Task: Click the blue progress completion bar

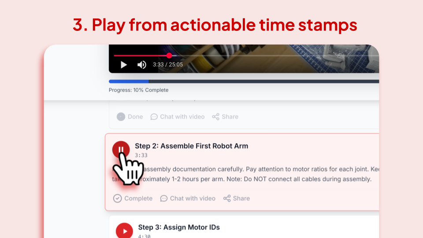Action: point(128,81)
